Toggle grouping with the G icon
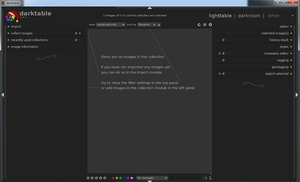300x182 pixels. coord(199,24)
